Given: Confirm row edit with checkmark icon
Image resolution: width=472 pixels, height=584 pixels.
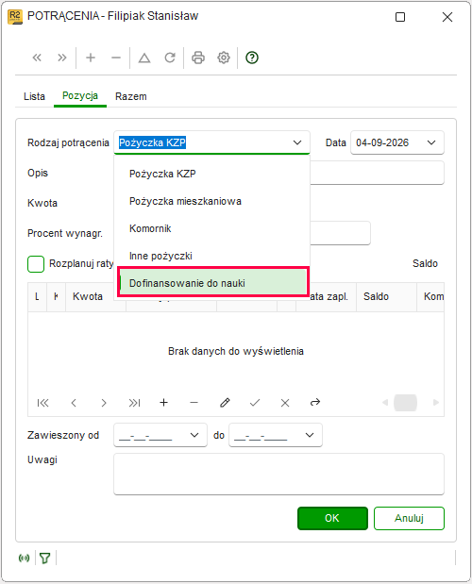Looking at the screenshot, I should coord(255,403).
